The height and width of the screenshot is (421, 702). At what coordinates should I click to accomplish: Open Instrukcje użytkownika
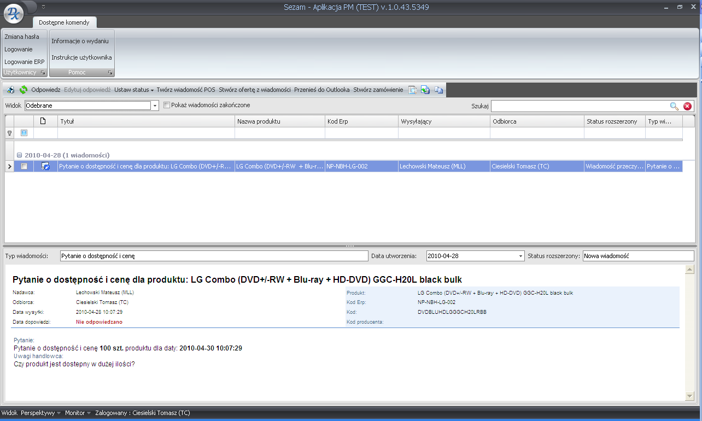coord(82,57)
